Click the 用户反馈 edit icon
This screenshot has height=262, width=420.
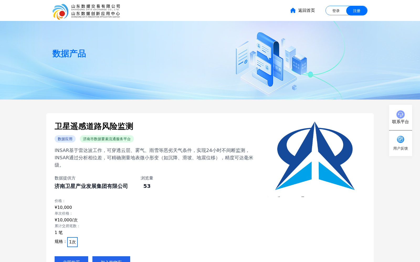401,139
